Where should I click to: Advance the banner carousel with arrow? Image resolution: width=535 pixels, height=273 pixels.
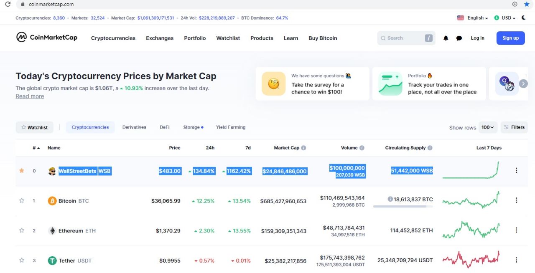click(523, 83)
